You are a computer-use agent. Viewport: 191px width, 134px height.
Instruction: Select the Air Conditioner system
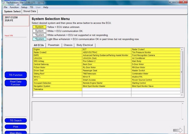(x=156, y=58)
